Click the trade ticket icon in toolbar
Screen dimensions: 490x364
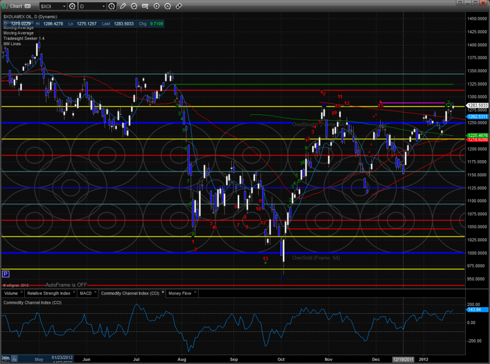click(x=179, y=6)
